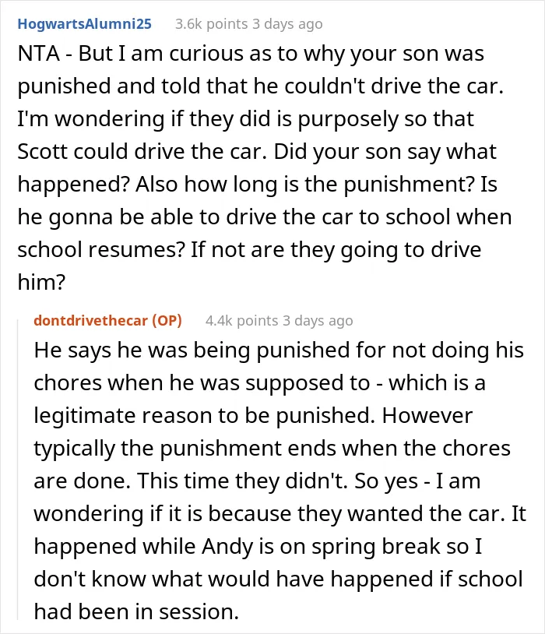Click top comment's 3 days ago timestamp
Image resolution: width=545 pixels, height=634 pixels.
coord(287,24)
